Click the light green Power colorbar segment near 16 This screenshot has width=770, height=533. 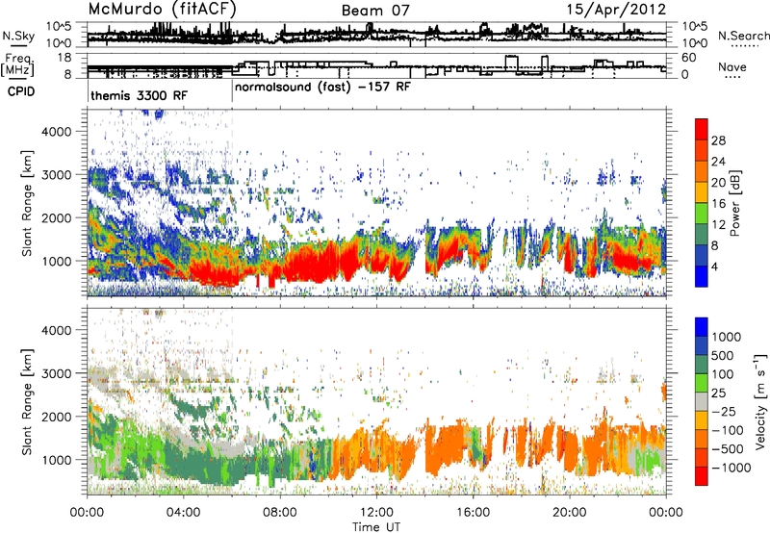[x=702, y=213]
